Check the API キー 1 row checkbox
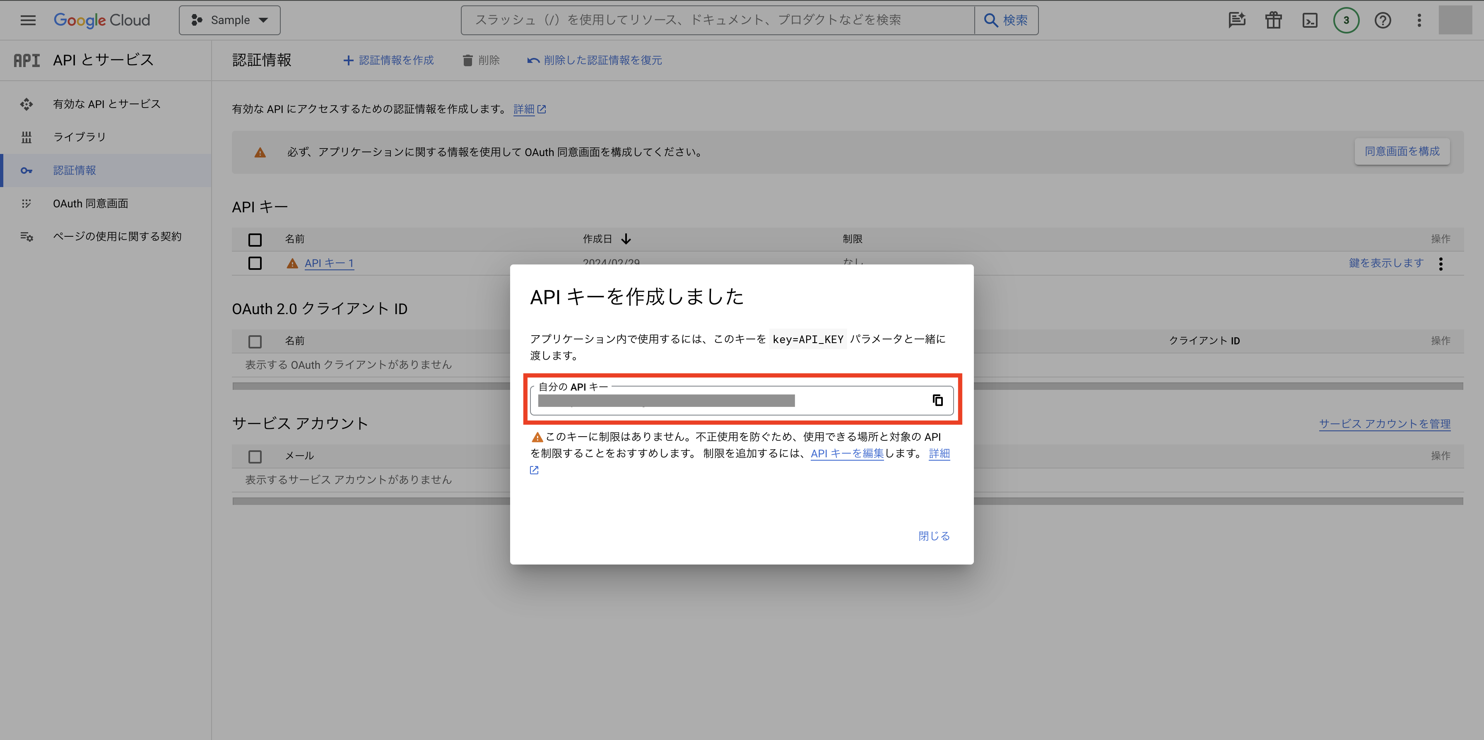Image resolution: width=1484 pixels, height=740 pixels. (255, 263)
